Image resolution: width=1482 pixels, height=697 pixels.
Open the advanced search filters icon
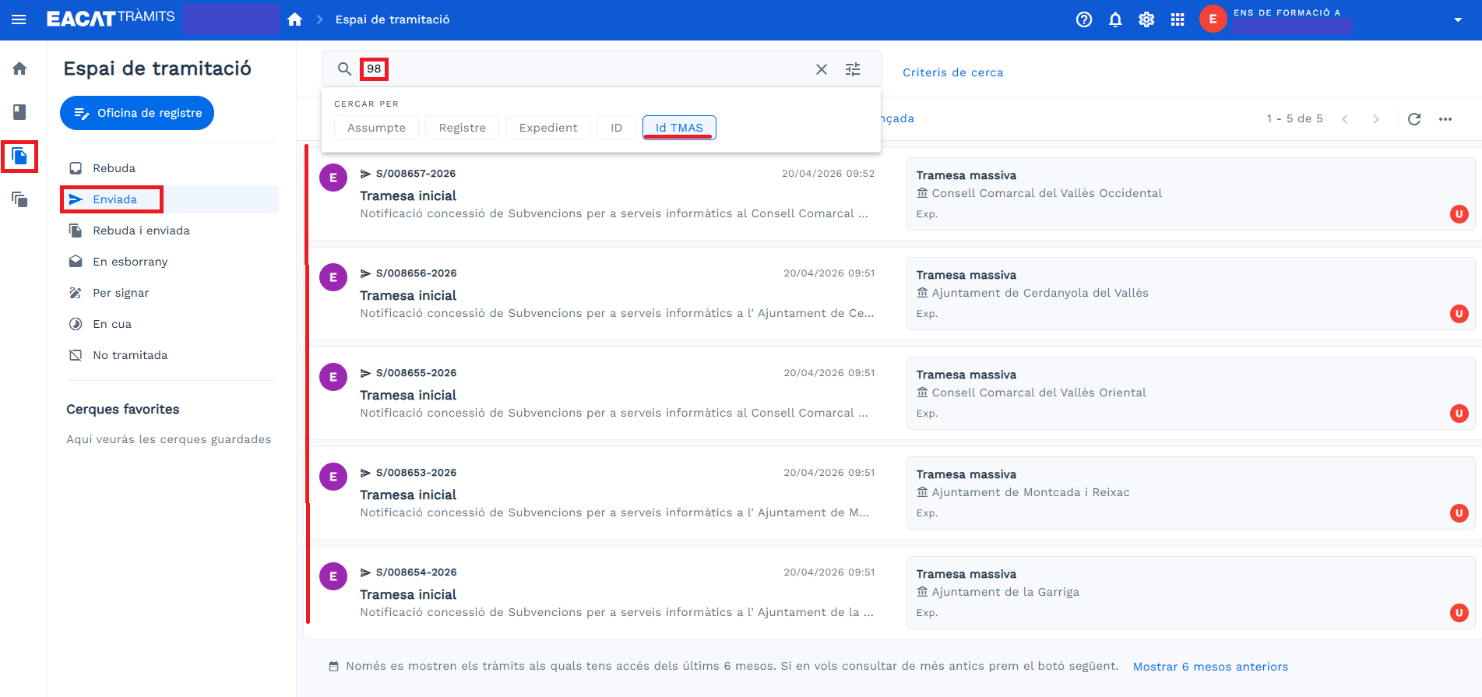point(853,69)
